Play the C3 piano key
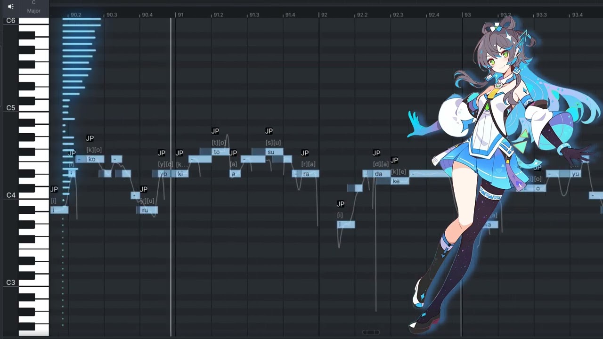 33,282
